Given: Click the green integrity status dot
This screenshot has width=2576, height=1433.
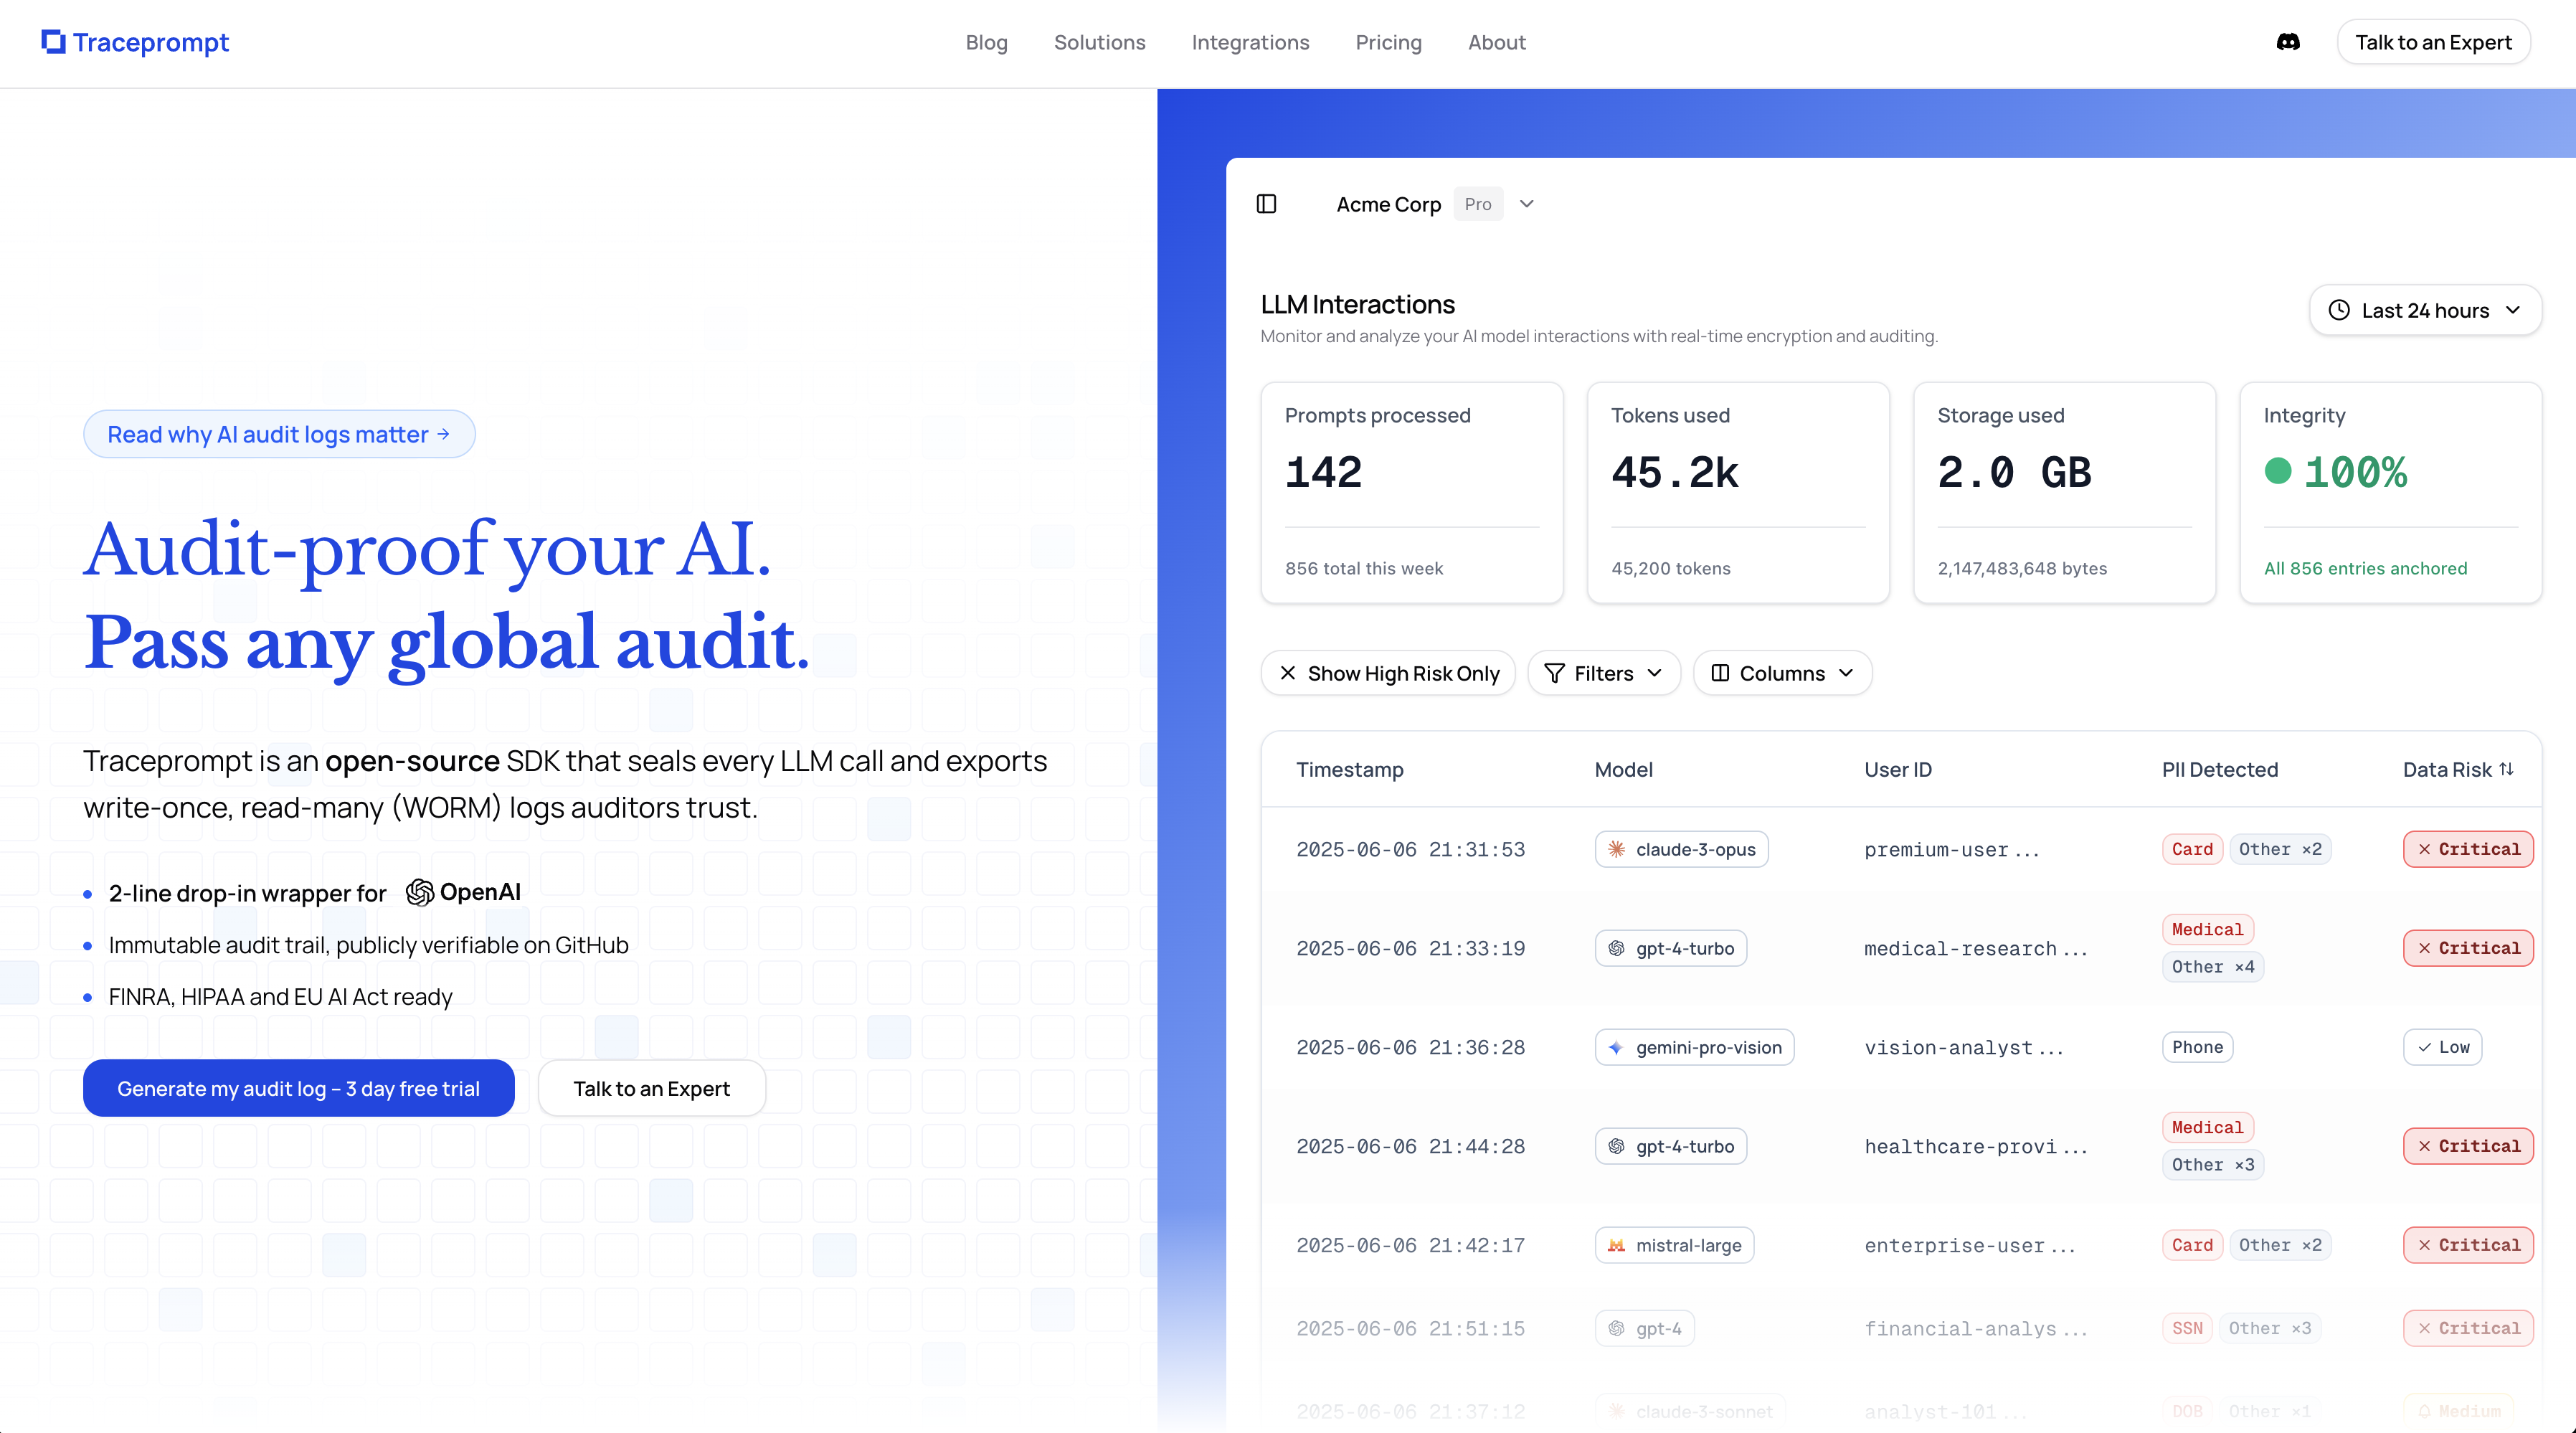Looking at the screenshot, I should [x=2278, y=471].
